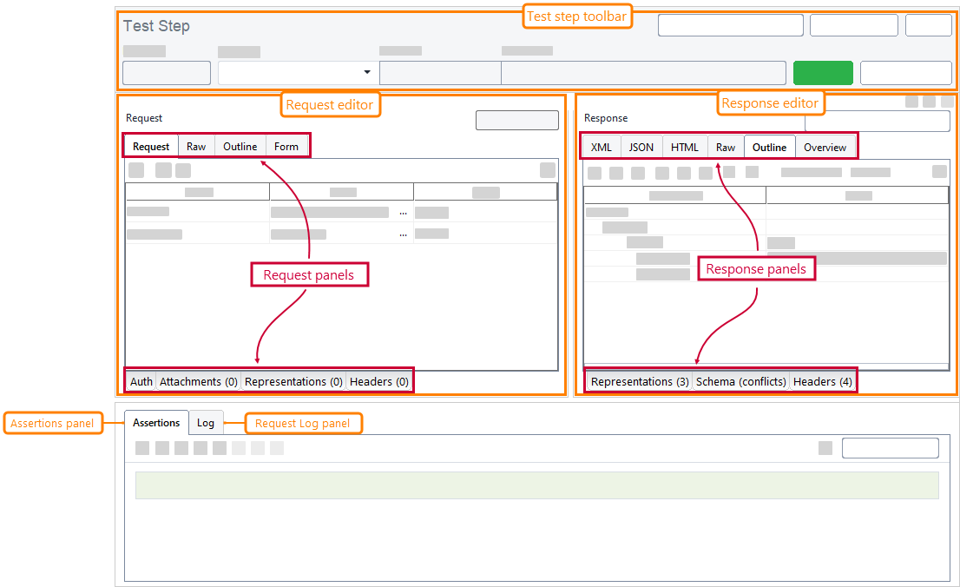Click the green submit button in the toolbar

point(822,72)
